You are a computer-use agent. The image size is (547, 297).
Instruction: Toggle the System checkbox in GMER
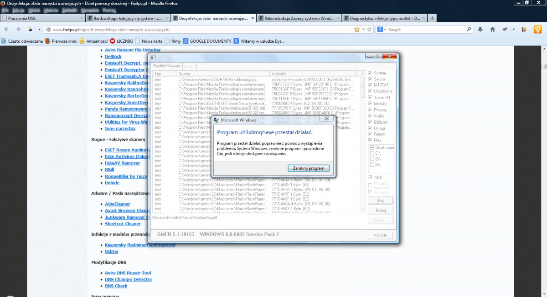coord(370,73)
